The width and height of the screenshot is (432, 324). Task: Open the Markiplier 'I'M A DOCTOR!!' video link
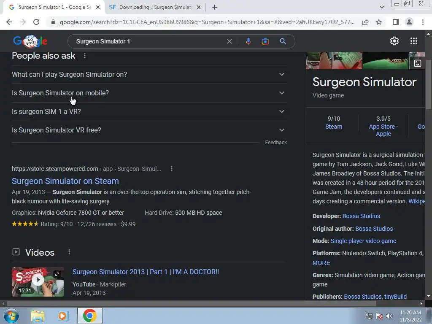click(x=146, y=272)
